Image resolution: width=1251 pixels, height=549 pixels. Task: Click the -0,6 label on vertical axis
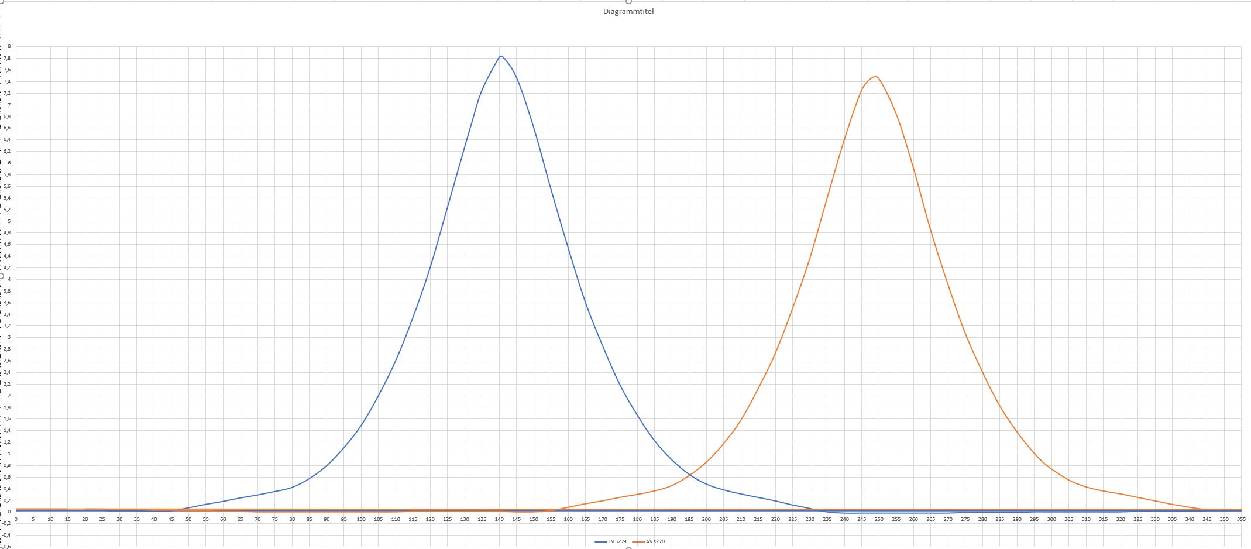[x=6, y=547]
